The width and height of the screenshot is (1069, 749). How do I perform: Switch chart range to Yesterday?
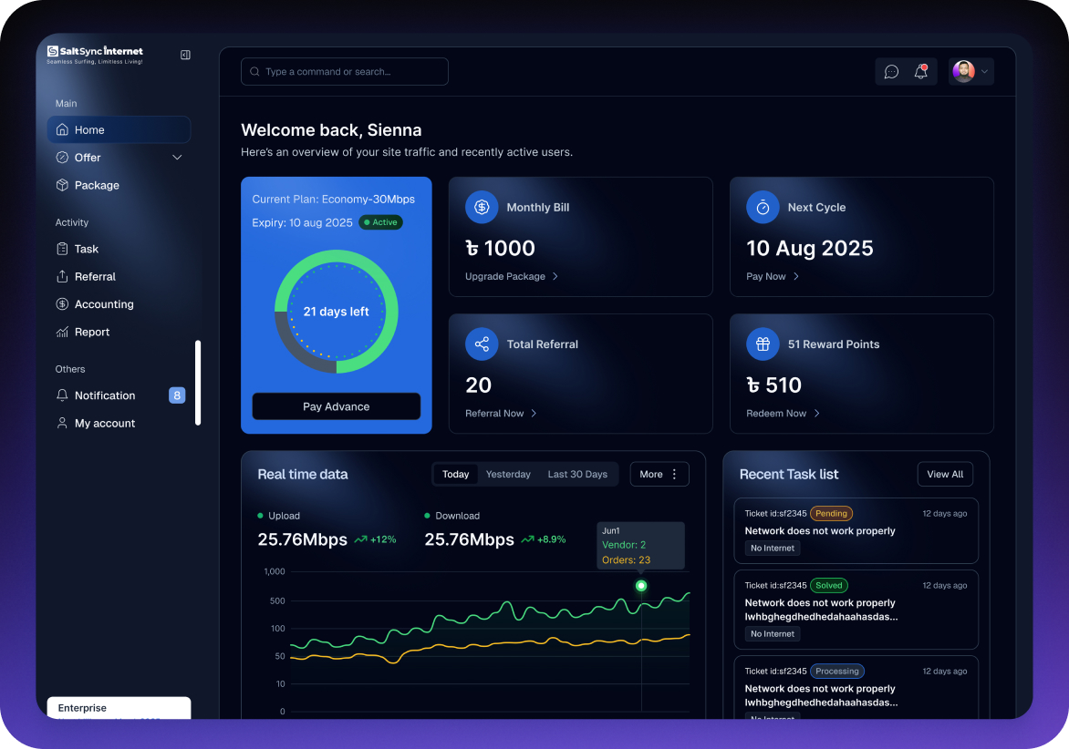[508, 474]
